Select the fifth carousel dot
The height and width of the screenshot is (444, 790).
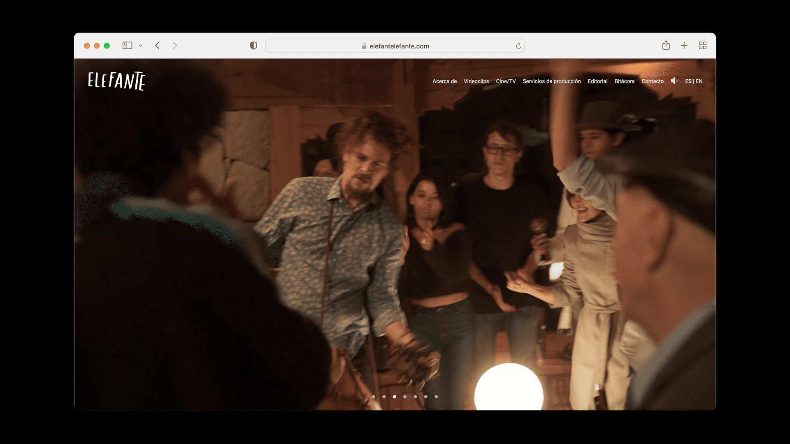coord(415,397)
